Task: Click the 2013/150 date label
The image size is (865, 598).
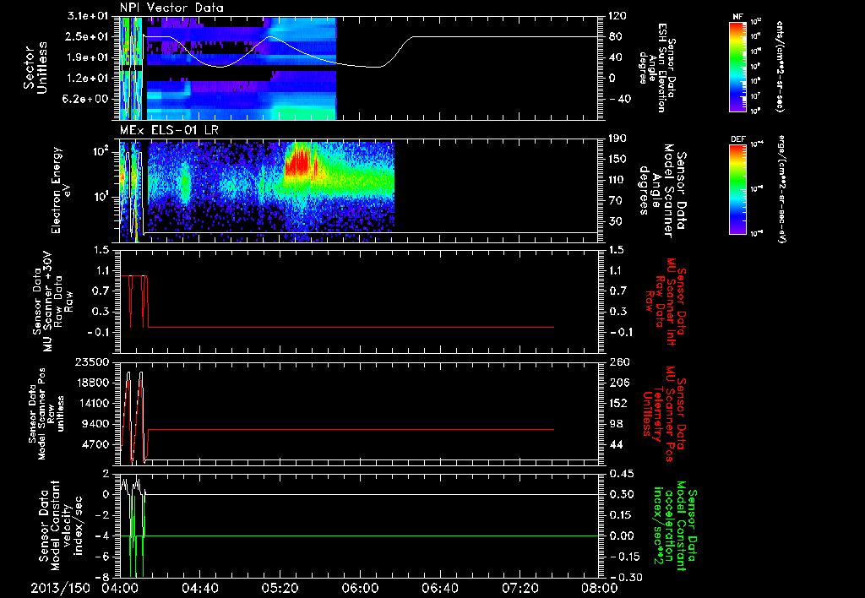Action: (x=60, y=588)
